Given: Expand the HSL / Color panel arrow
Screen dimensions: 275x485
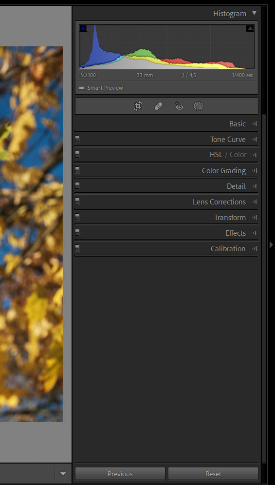Looking at the screenshot, I should [x=255, y=155].
